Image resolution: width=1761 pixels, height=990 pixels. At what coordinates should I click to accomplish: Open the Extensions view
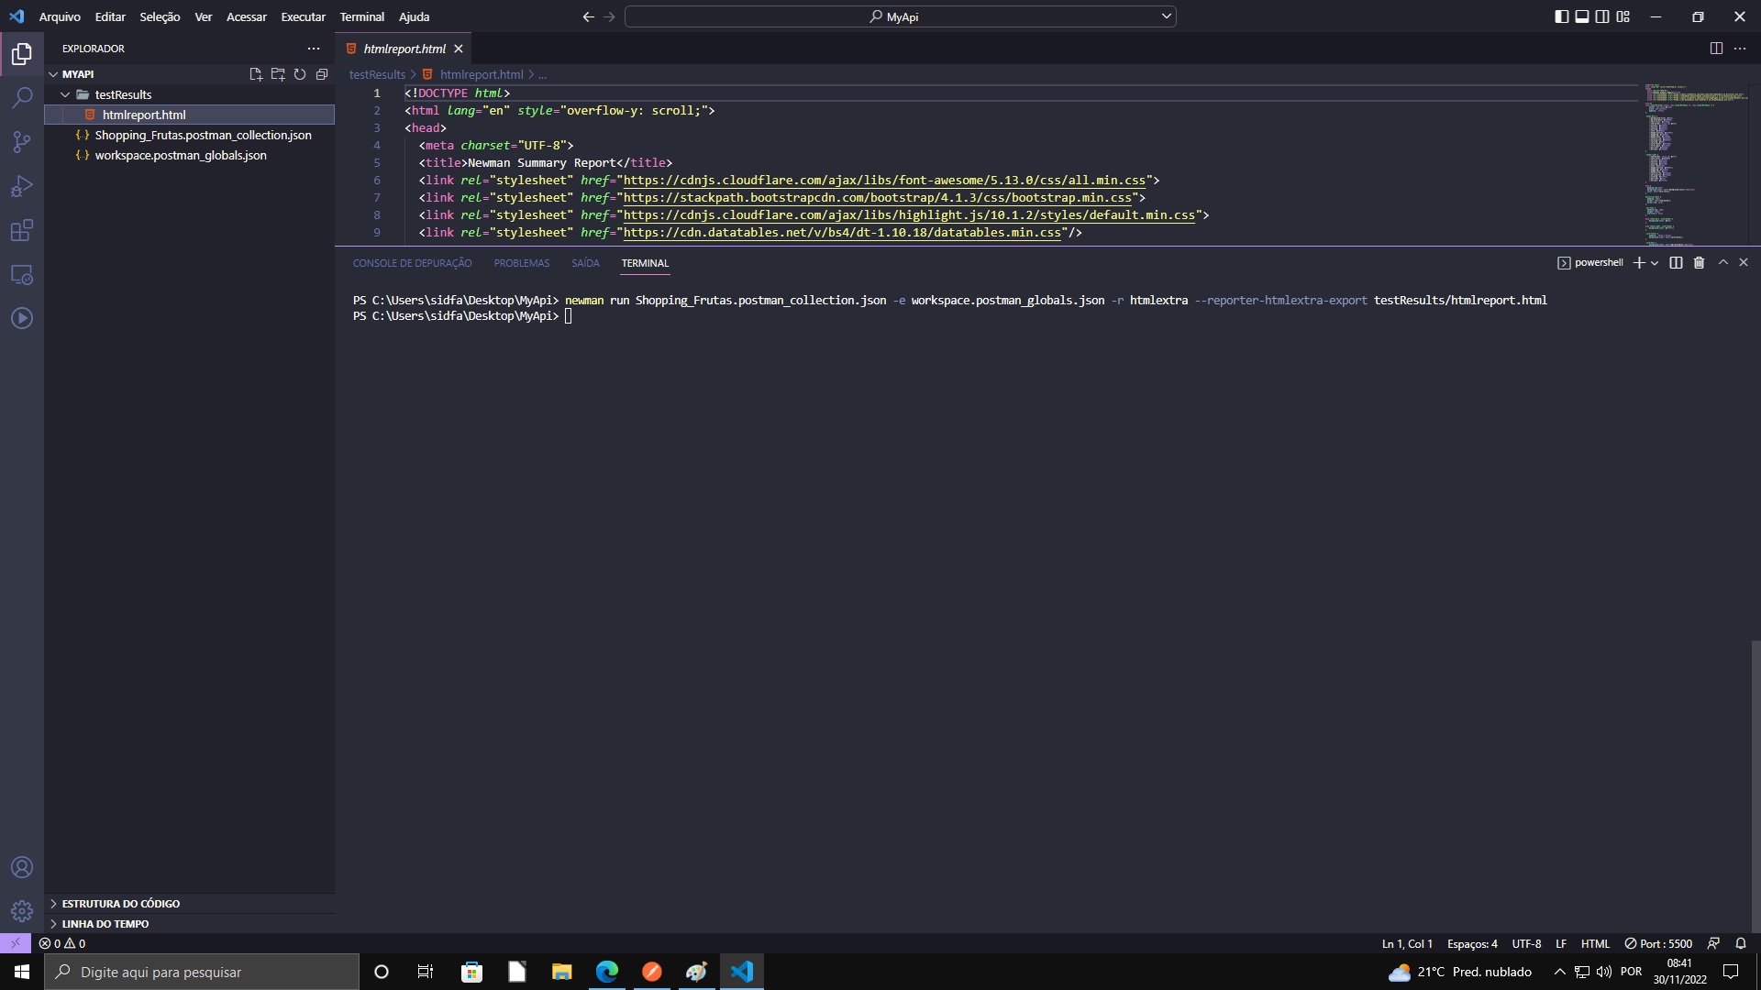pyautogui.click(x=21, y=230)
